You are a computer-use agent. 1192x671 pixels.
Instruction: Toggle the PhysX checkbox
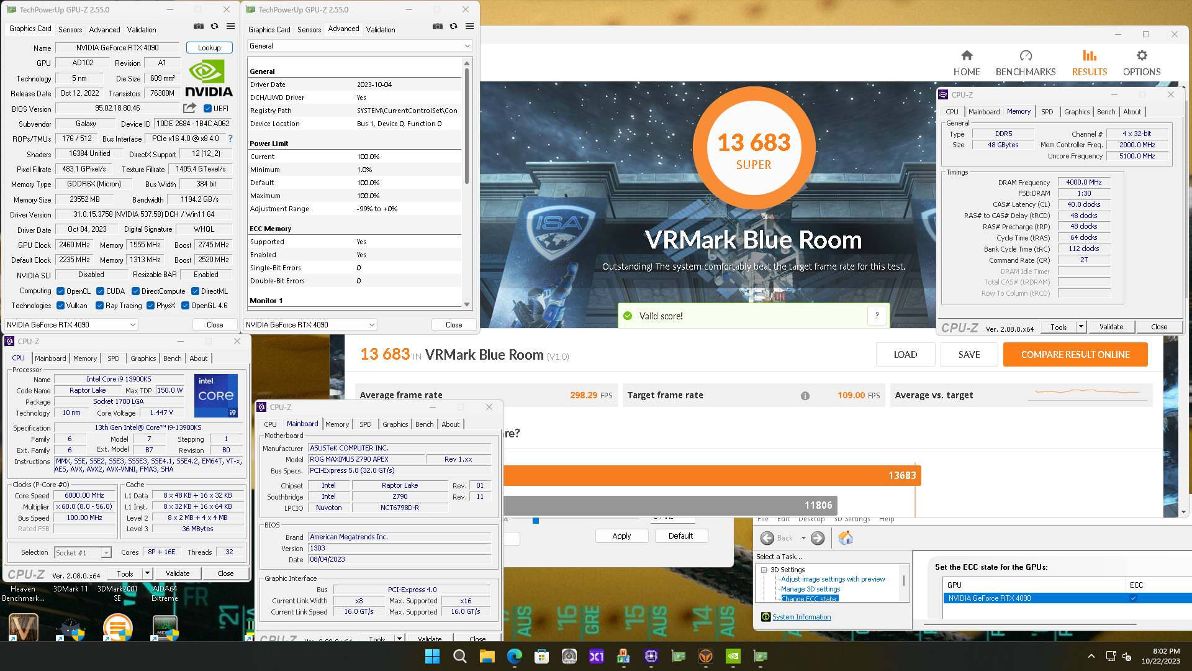click(150, 306)
